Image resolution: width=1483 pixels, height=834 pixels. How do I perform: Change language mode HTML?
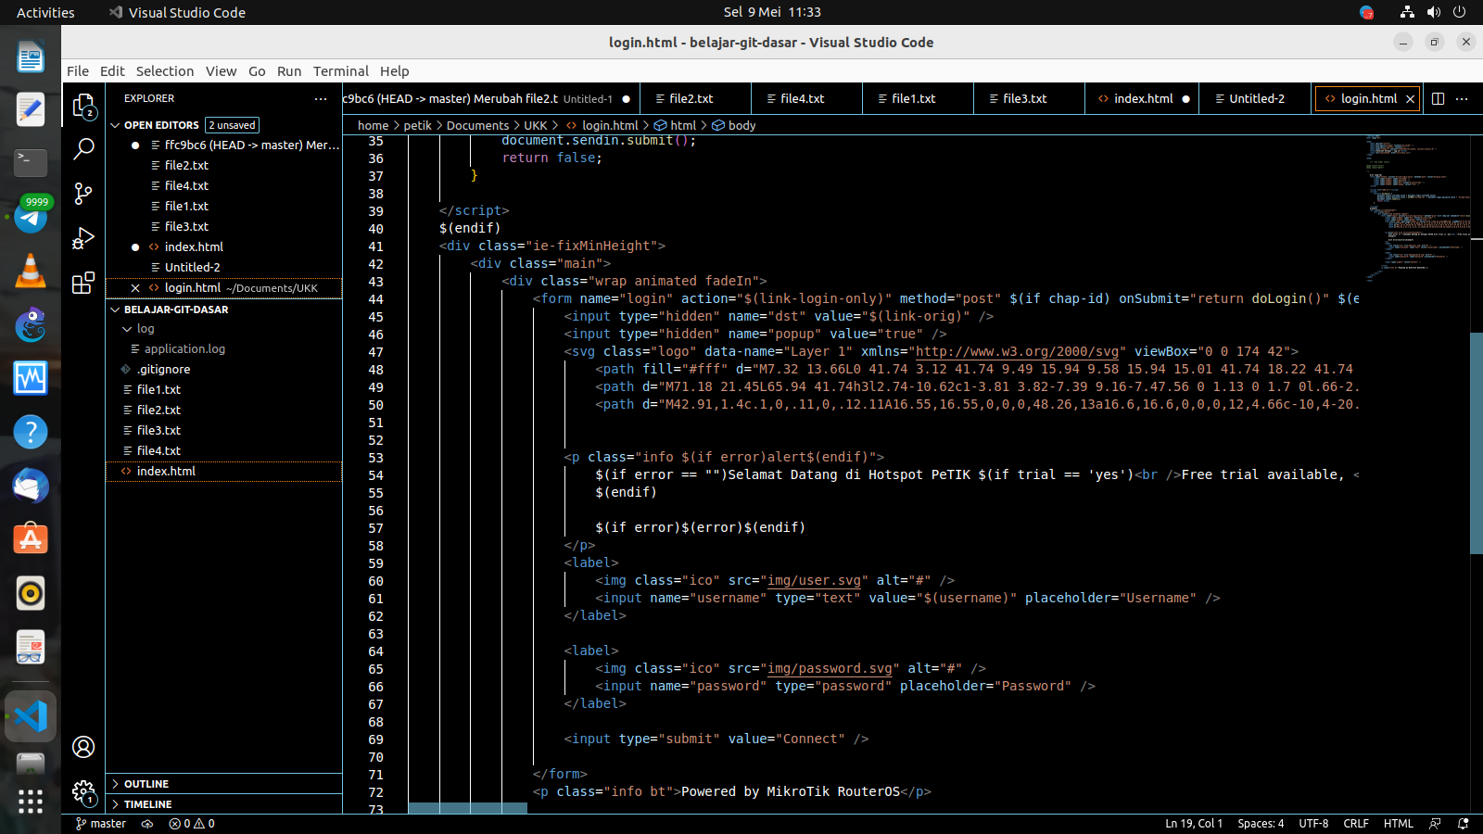(x=1399, y=824)
